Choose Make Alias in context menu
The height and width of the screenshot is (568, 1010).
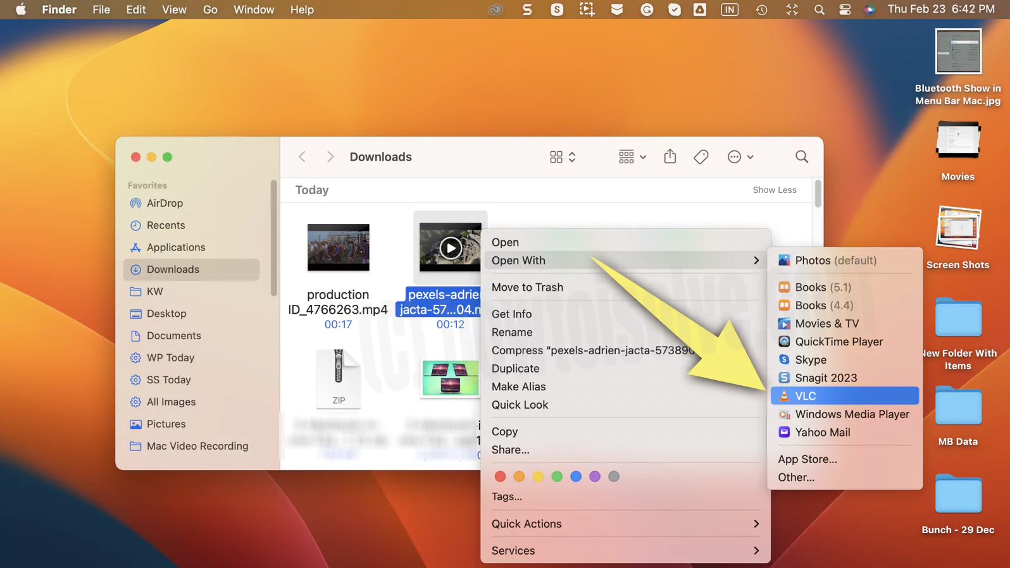(625, 387)
